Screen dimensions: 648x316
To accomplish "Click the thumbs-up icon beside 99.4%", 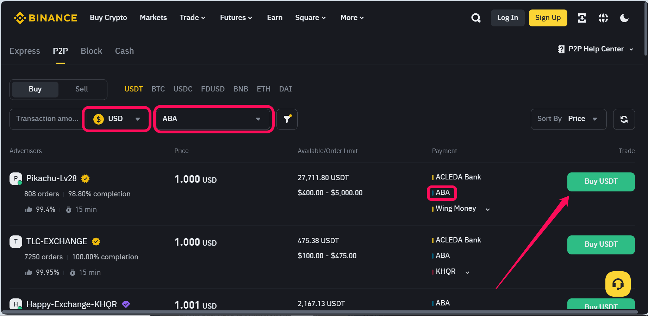I will (29, 209).
